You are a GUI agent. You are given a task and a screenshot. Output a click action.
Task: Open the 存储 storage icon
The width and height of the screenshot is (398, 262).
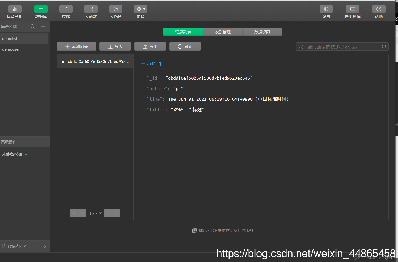coord(66,9)
